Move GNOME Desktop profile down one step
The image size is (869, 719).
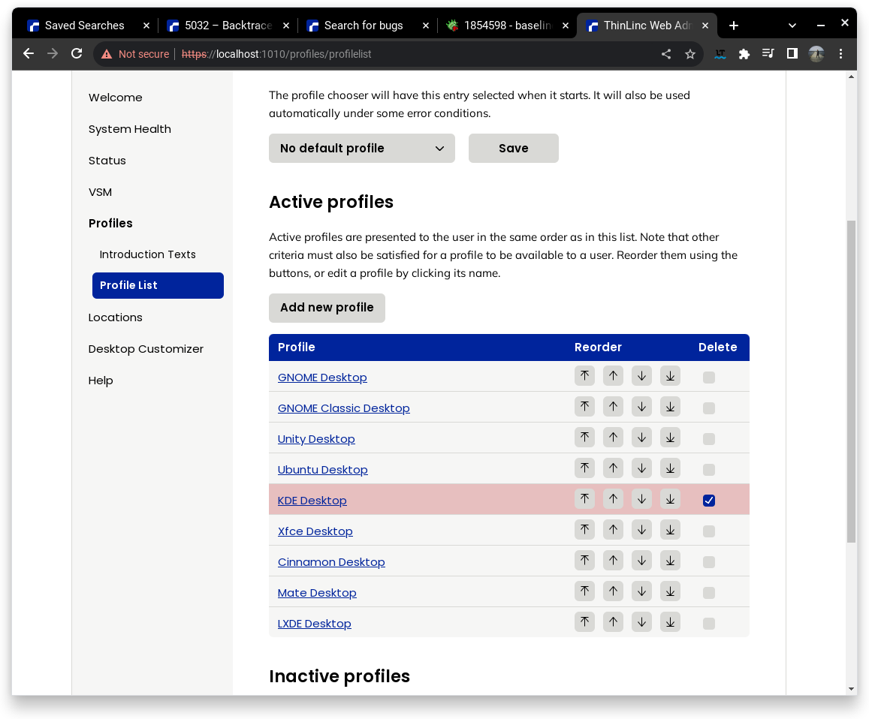click(641, 376)
